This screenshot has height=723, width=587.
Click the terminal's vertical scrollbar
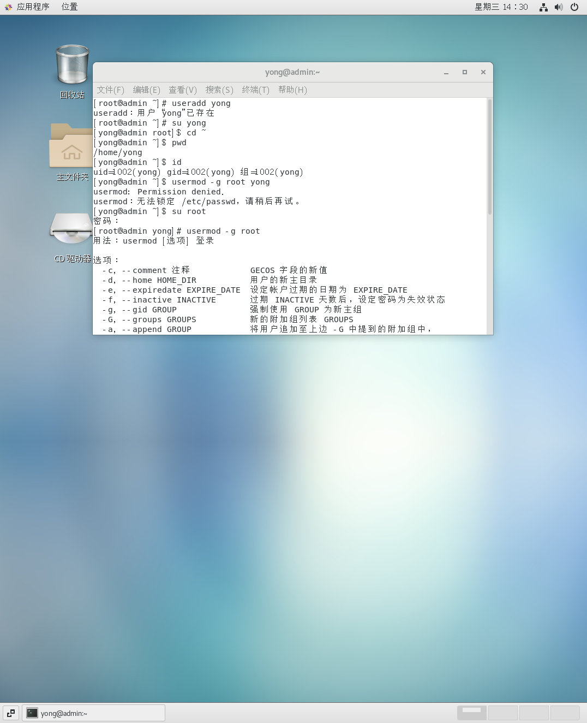tap(489, 157)
